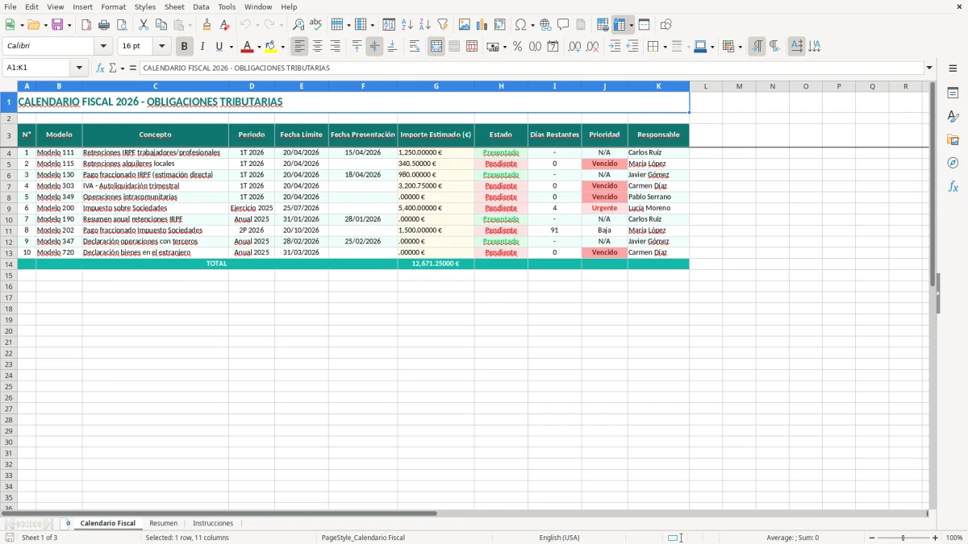Insert special character omega icon
Image resolution: width=968 pixels, height=544 pixels.
[520, 25]
